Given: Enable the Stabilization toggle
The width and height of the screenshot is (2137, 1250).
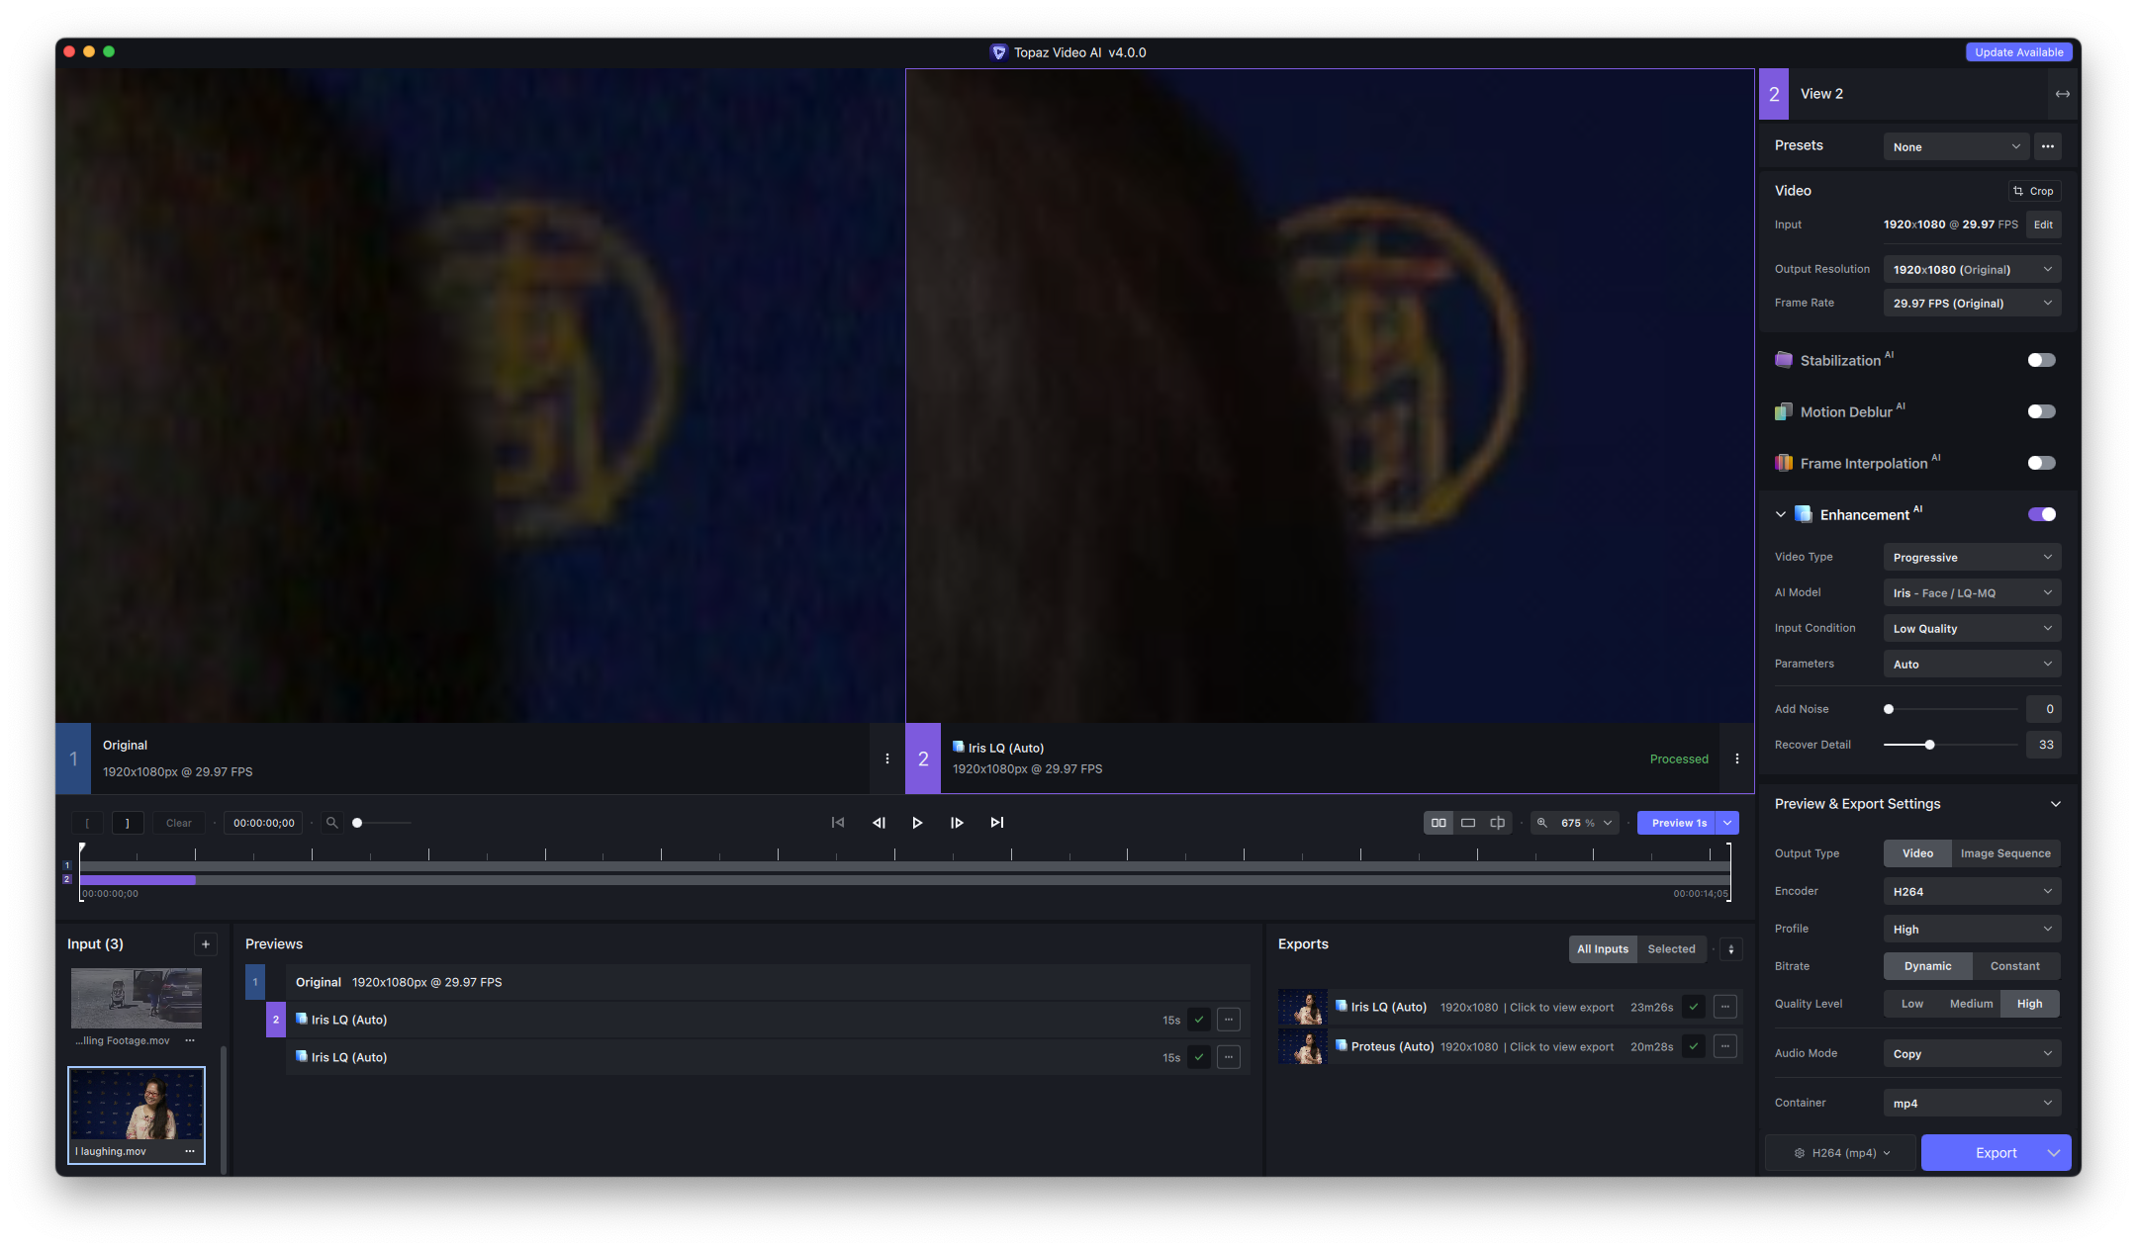Looking at the screenshot, I should tap(2041, 360).
